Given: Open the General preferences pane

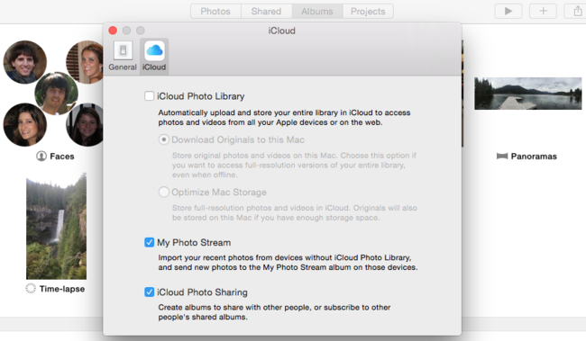Looking at the screenshot, I should tap(123, 57).
